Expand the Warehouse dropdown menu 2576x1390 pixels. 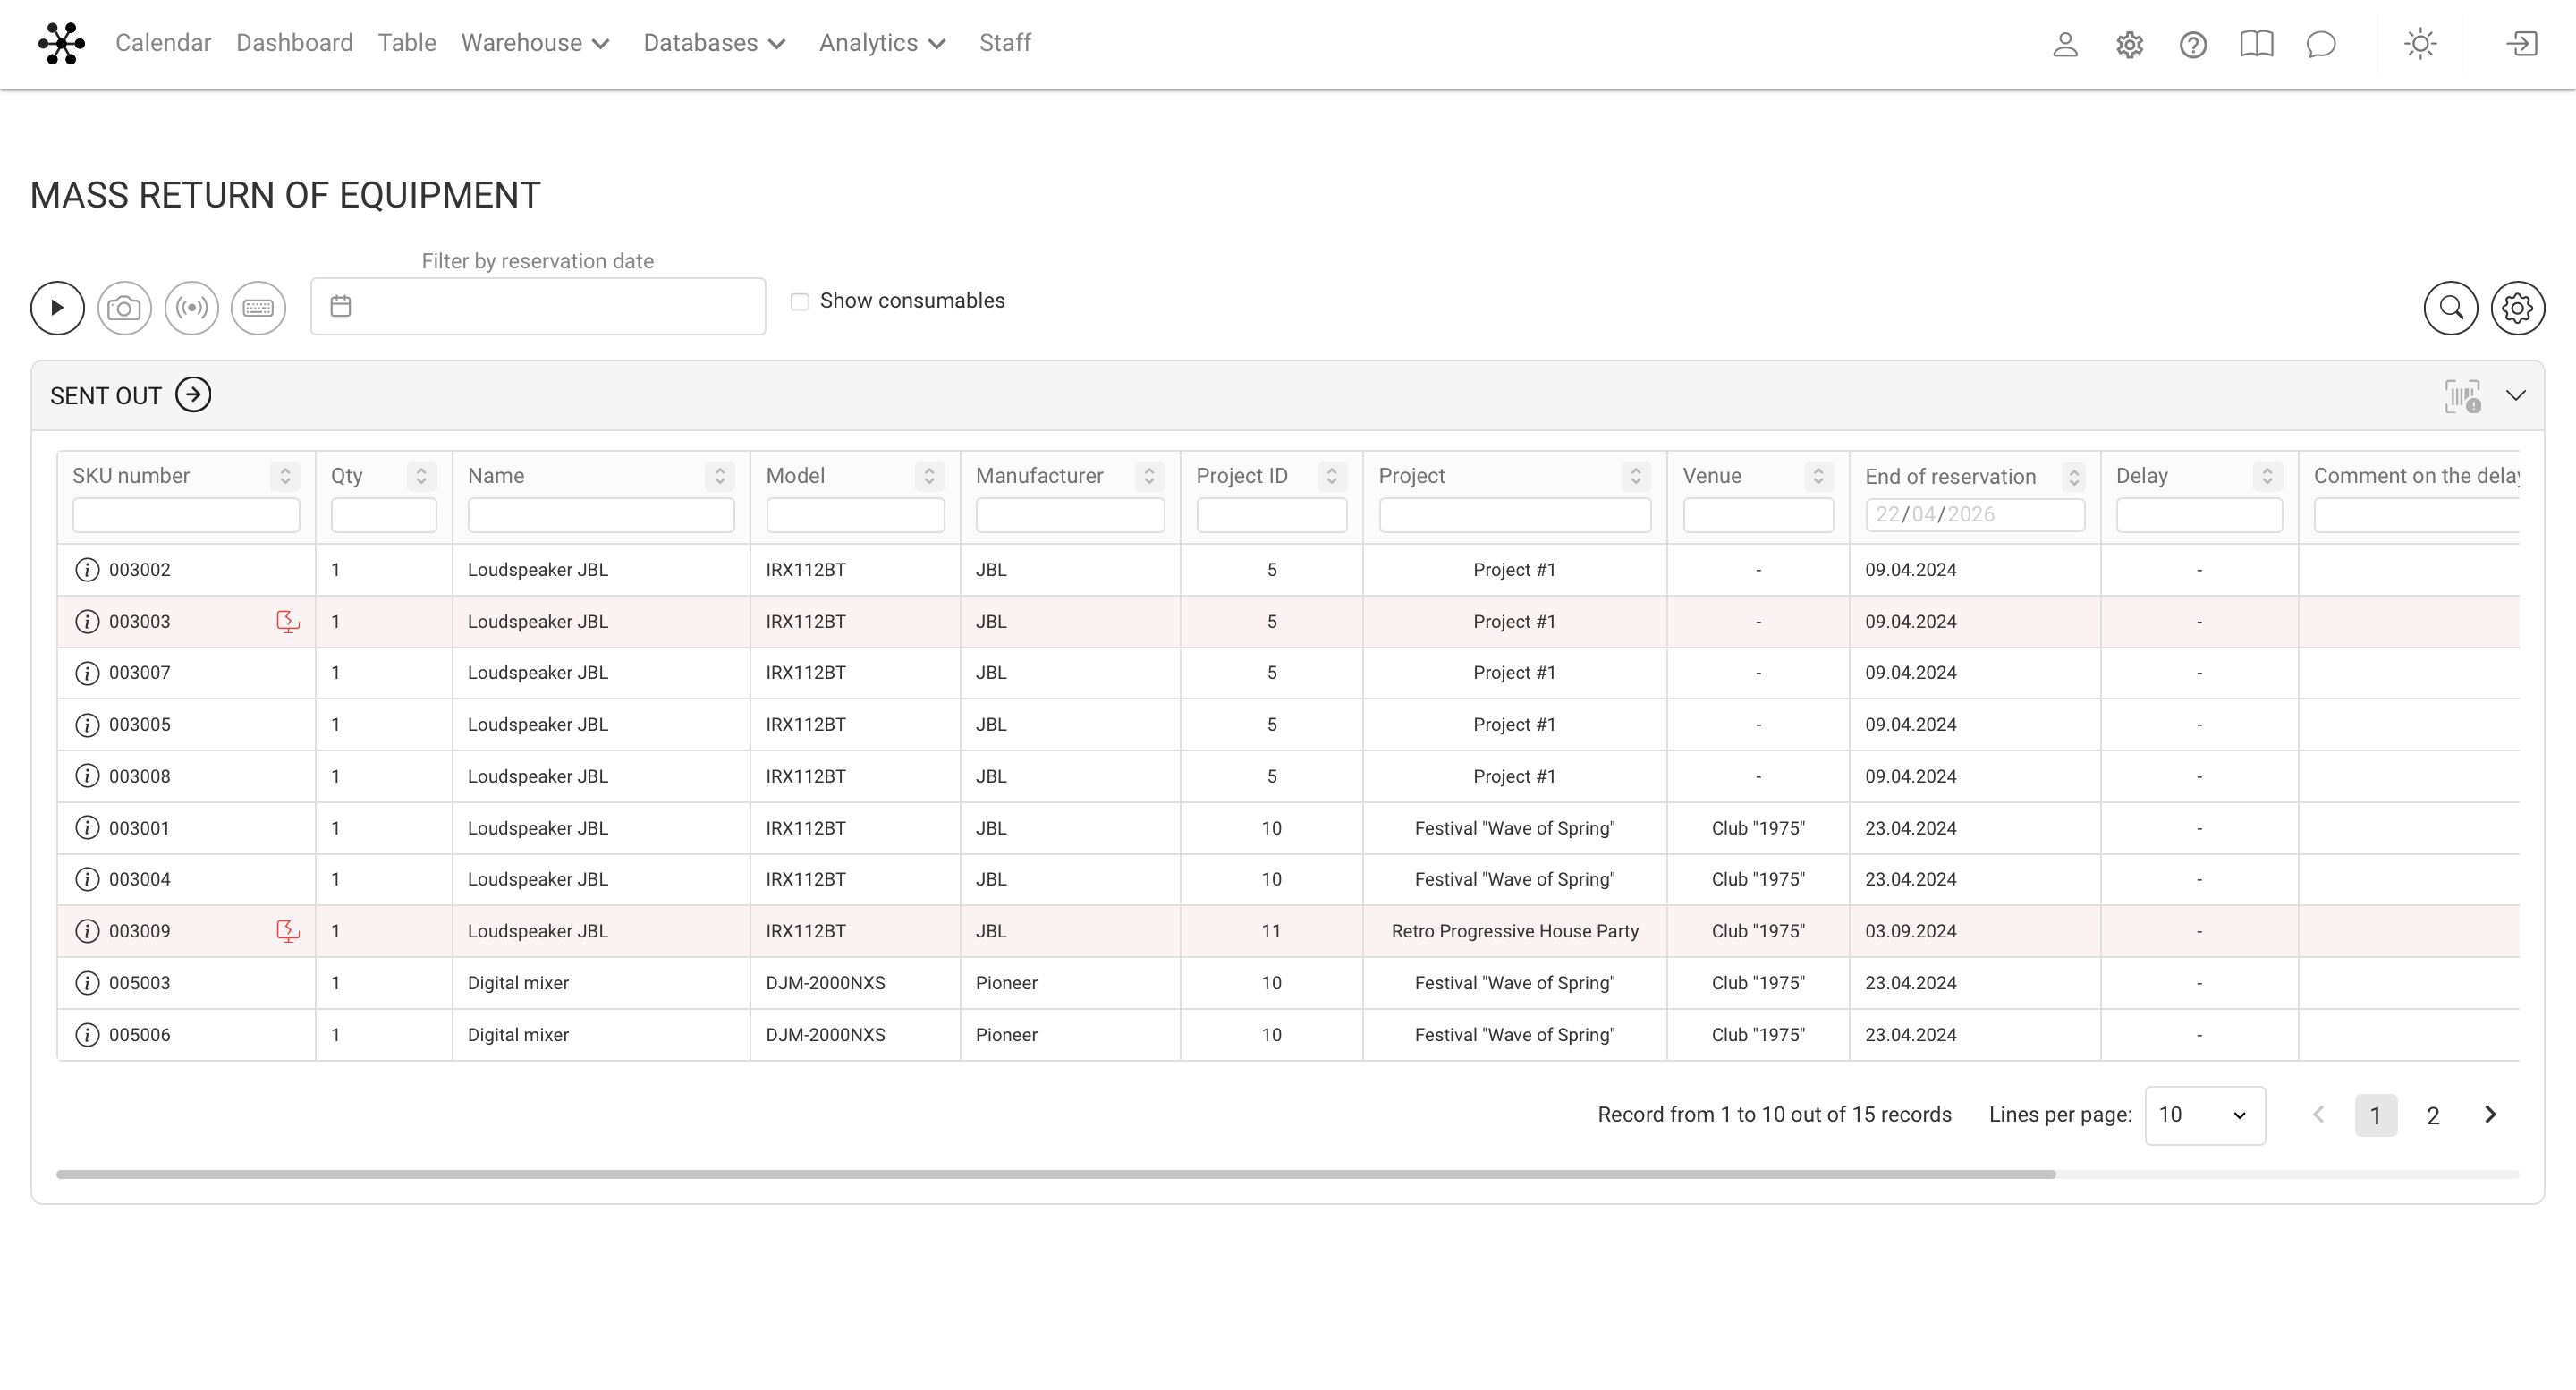(535, 43)
